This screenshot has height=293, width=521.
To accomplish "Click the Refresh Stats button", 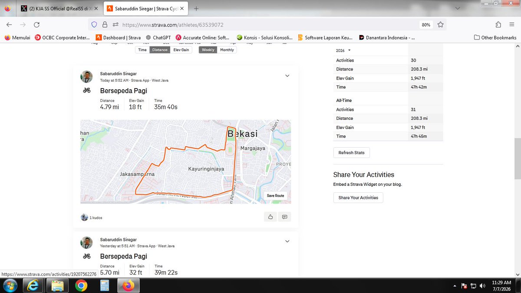I will point(352,153).
